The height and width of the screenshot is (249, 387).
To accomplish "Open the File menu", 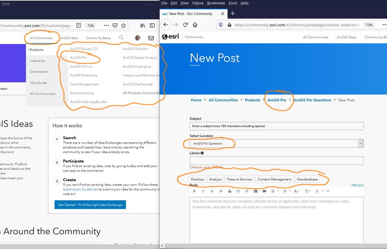I will pyautogui.click(x=164, y=3).
